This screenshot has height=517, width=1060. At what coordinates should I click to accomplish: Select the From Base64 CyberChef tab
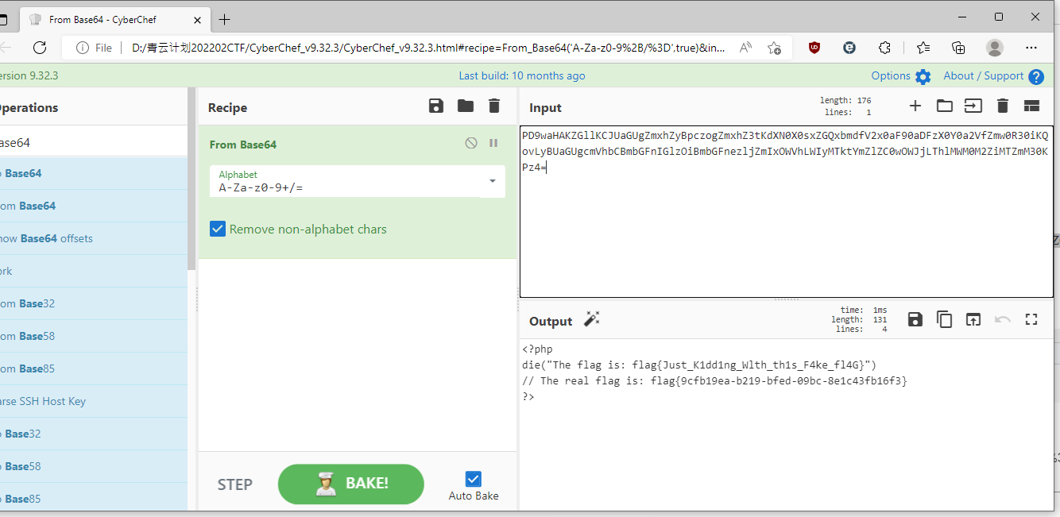114,19
